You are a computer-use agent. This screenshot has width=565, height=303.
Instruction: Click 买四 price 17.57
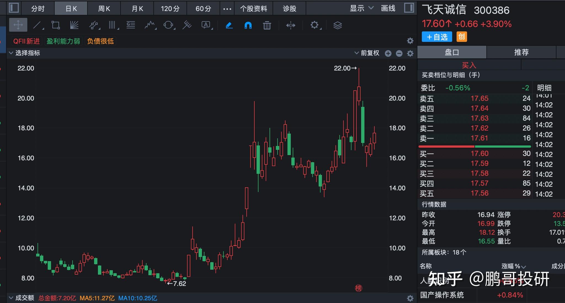coord(479,183)
